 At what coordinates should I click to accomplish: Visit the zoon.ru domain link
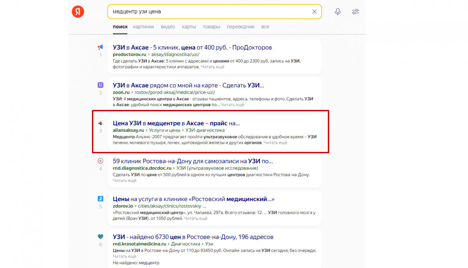point(122,92)
